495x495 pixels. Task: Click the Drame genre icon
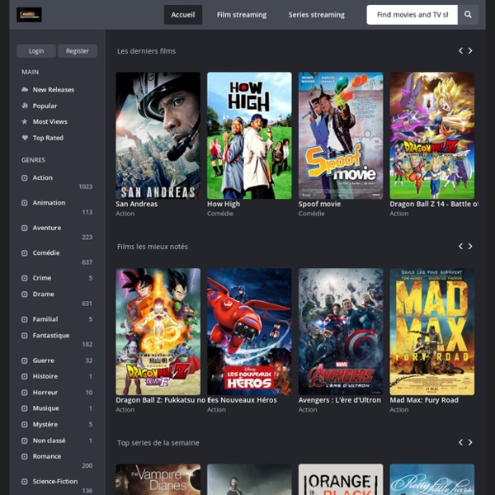(24, 295)
